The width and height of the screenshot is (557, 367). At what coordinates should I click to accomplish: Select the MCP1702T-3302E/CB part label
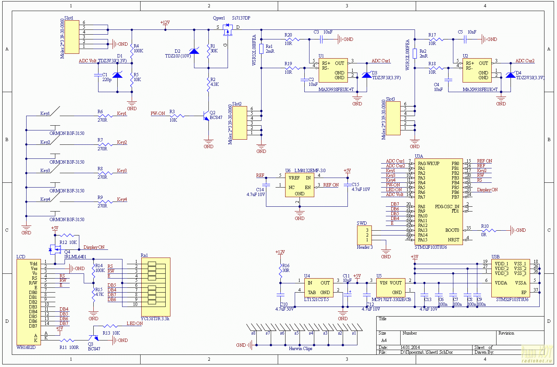[x=391, y=300]
